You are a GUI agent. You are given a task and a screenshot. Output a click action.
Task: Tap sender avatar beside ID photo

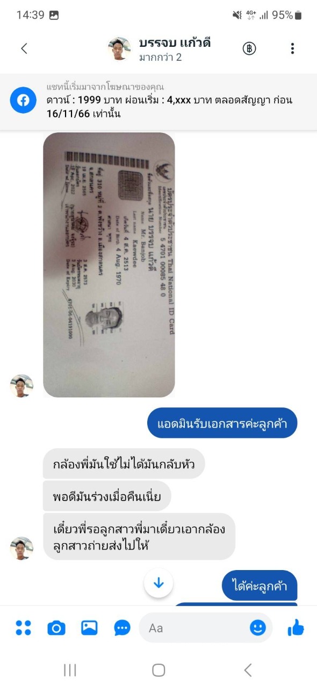21,386
